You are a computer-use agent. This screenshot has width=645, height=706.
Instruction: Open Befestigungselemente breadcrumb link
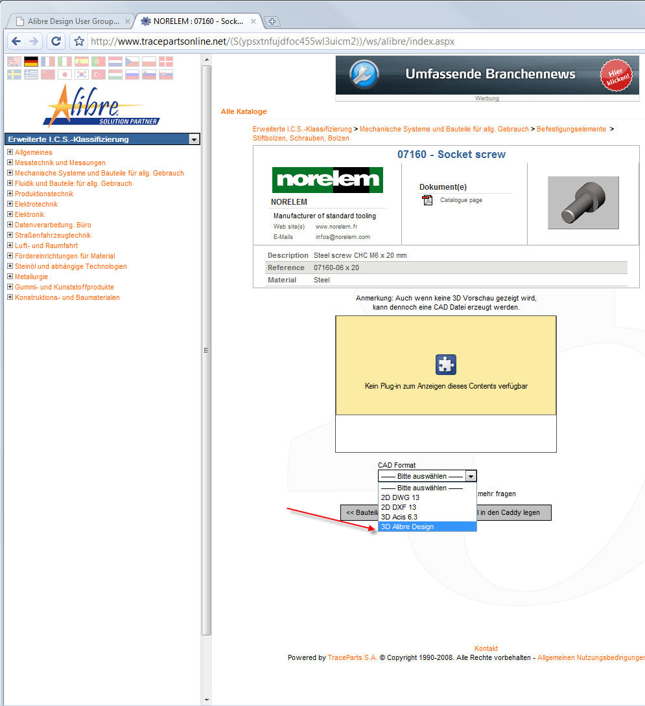point(571,130)
